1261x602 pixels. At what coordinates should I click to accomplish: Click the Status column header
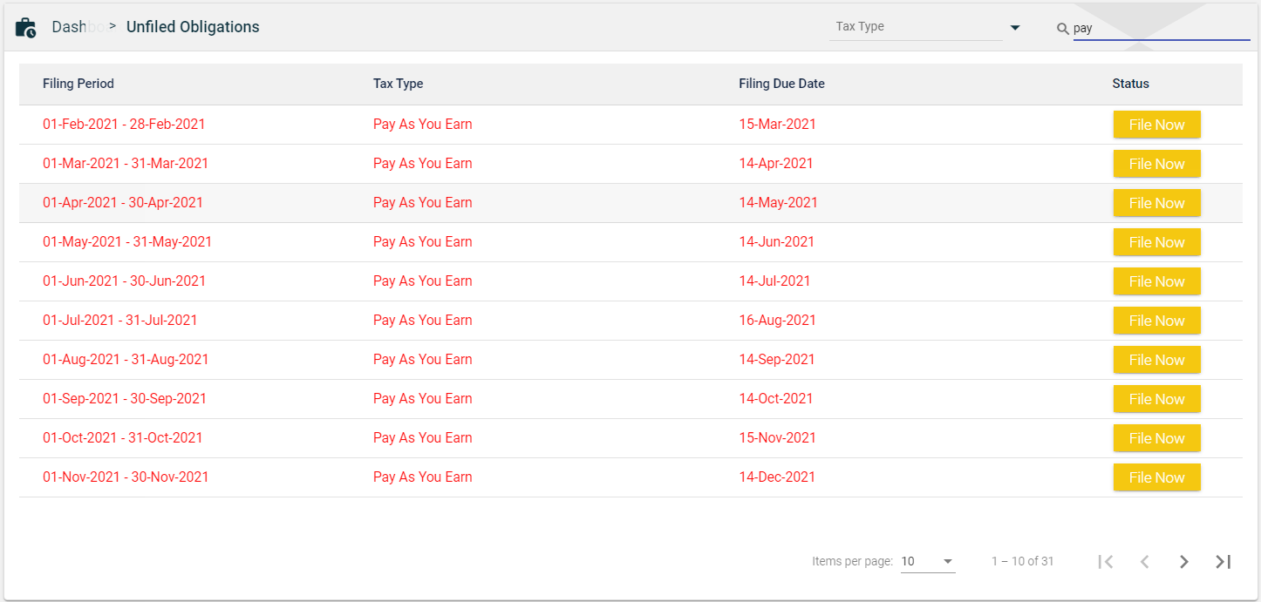pos(1130,84)
